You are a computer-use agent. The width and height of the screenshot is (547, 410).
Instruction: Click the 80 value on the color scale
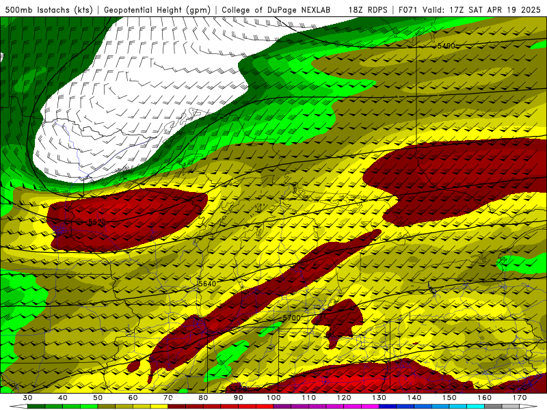click(203, 398)
